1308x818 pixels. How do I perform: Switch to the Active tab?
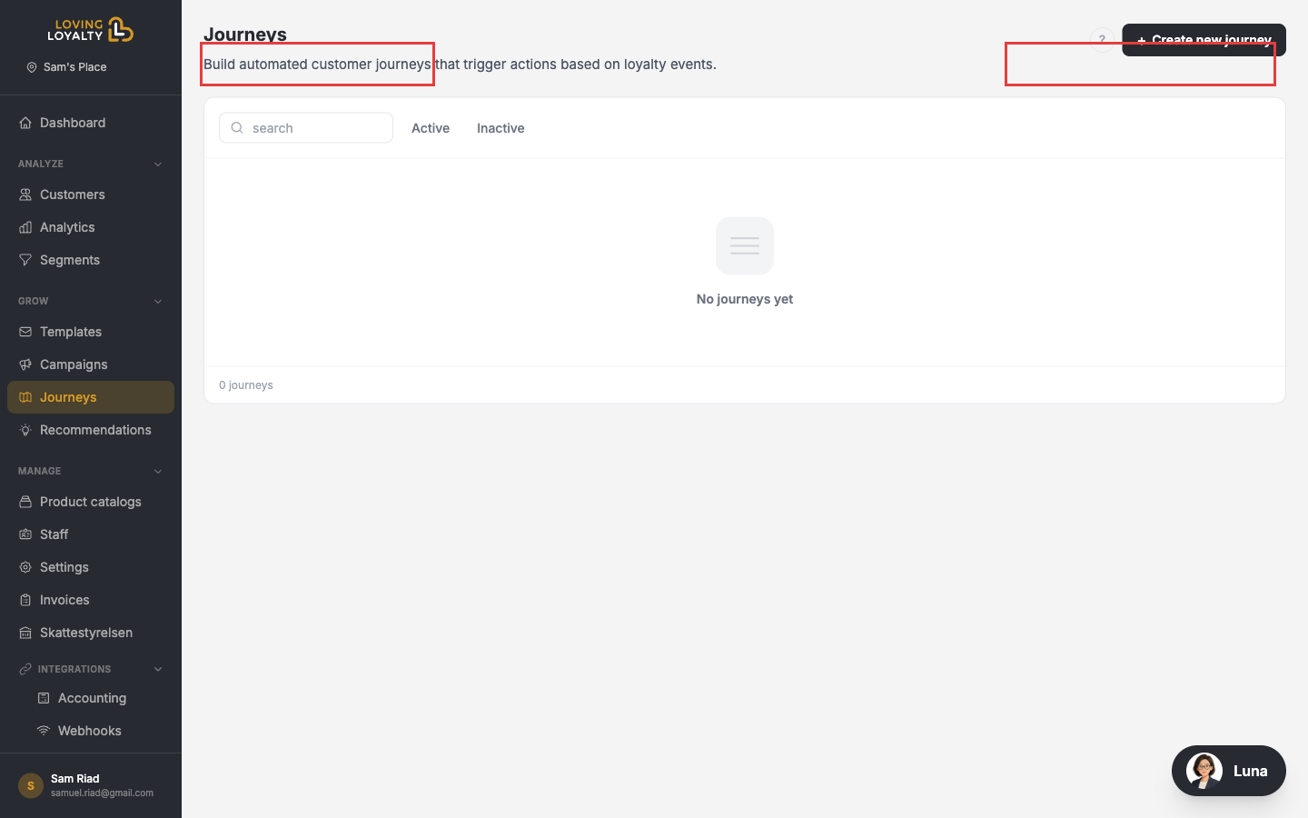coord(431,128)
